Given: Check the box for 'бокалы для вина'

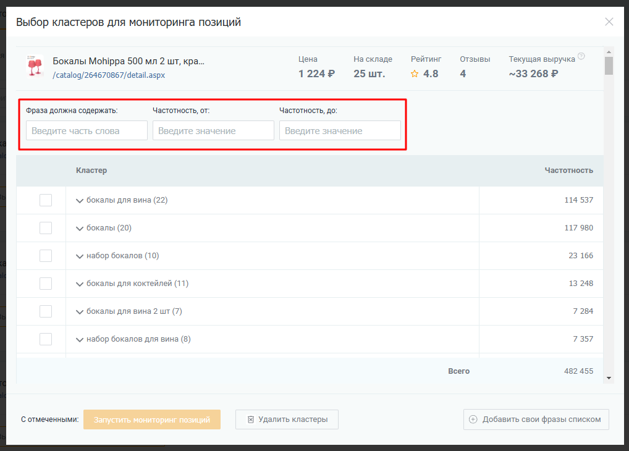Looking at the screenshot, I should click(46, 200).
